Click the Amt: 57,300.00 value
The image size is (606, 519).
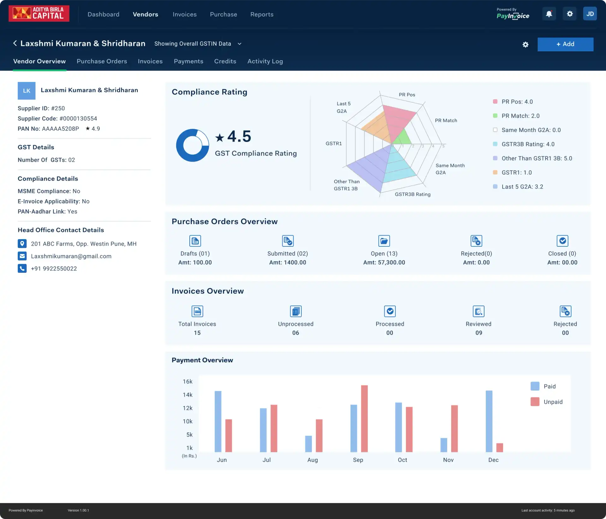384,262
